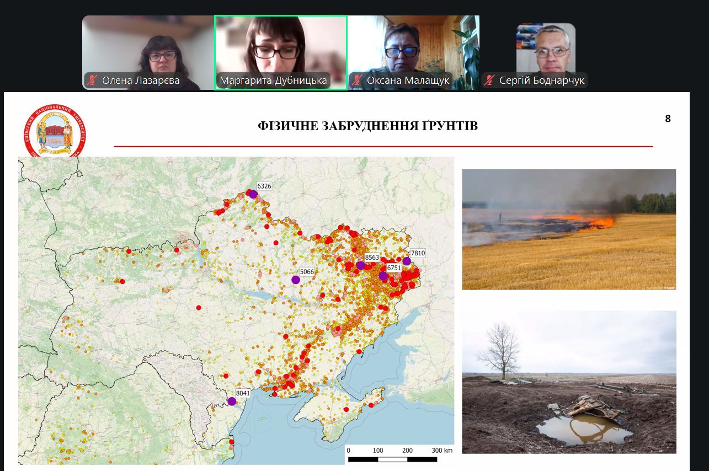709x471 pixels.
Task: Select the purple map marker labeled 6326
Action: 253,194
